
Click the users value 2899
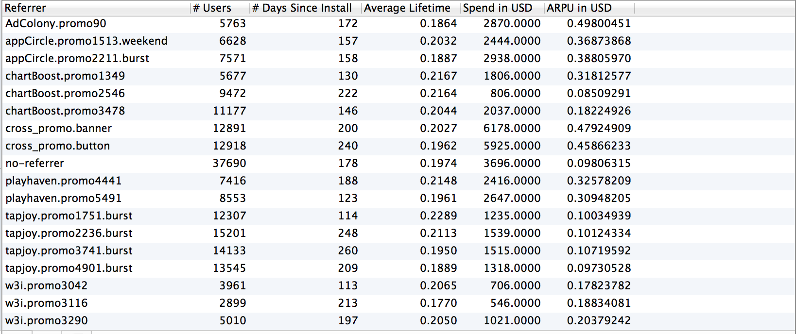(x=233, y=303)
